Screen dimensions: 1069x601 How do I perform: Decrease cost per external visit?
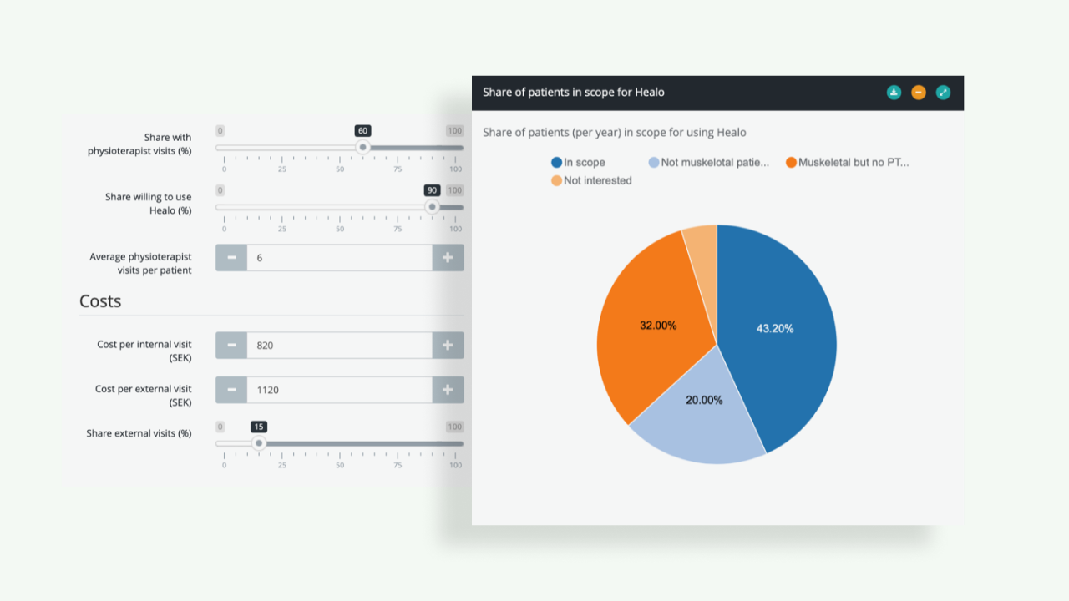(231, 390)
